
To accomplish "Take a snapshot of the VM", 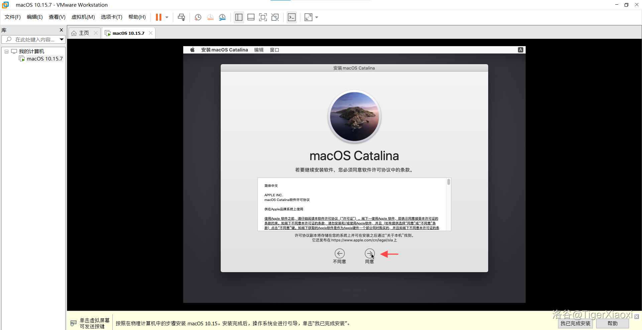I will [198, 17].
